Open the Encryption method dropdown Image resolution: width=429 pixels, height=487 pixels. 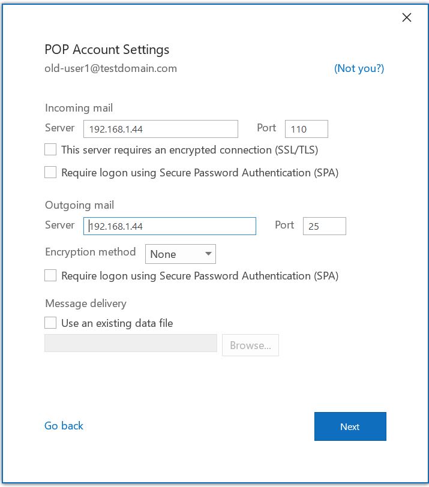click(180, 254)
